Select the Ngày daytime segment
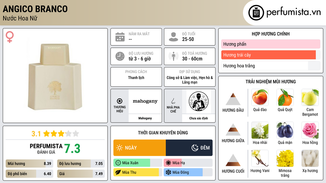Screen dimensions: 326x183 click(139, 148)
